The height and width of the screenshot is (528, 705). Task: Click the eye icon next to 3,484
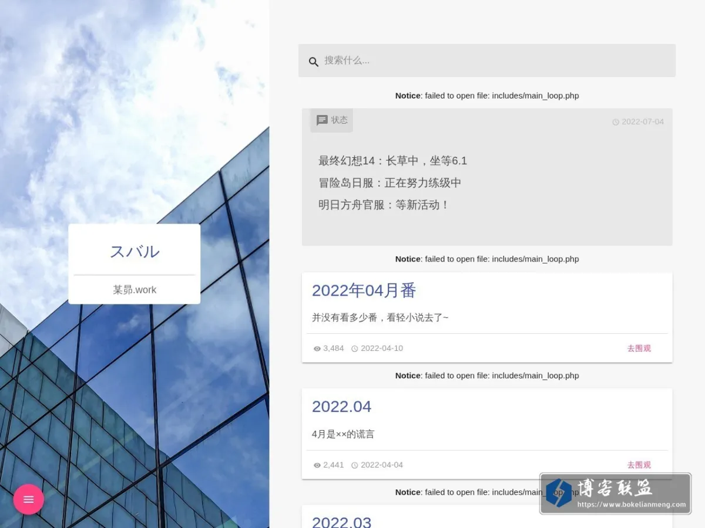pyautogui.click(x=317, y=348)
